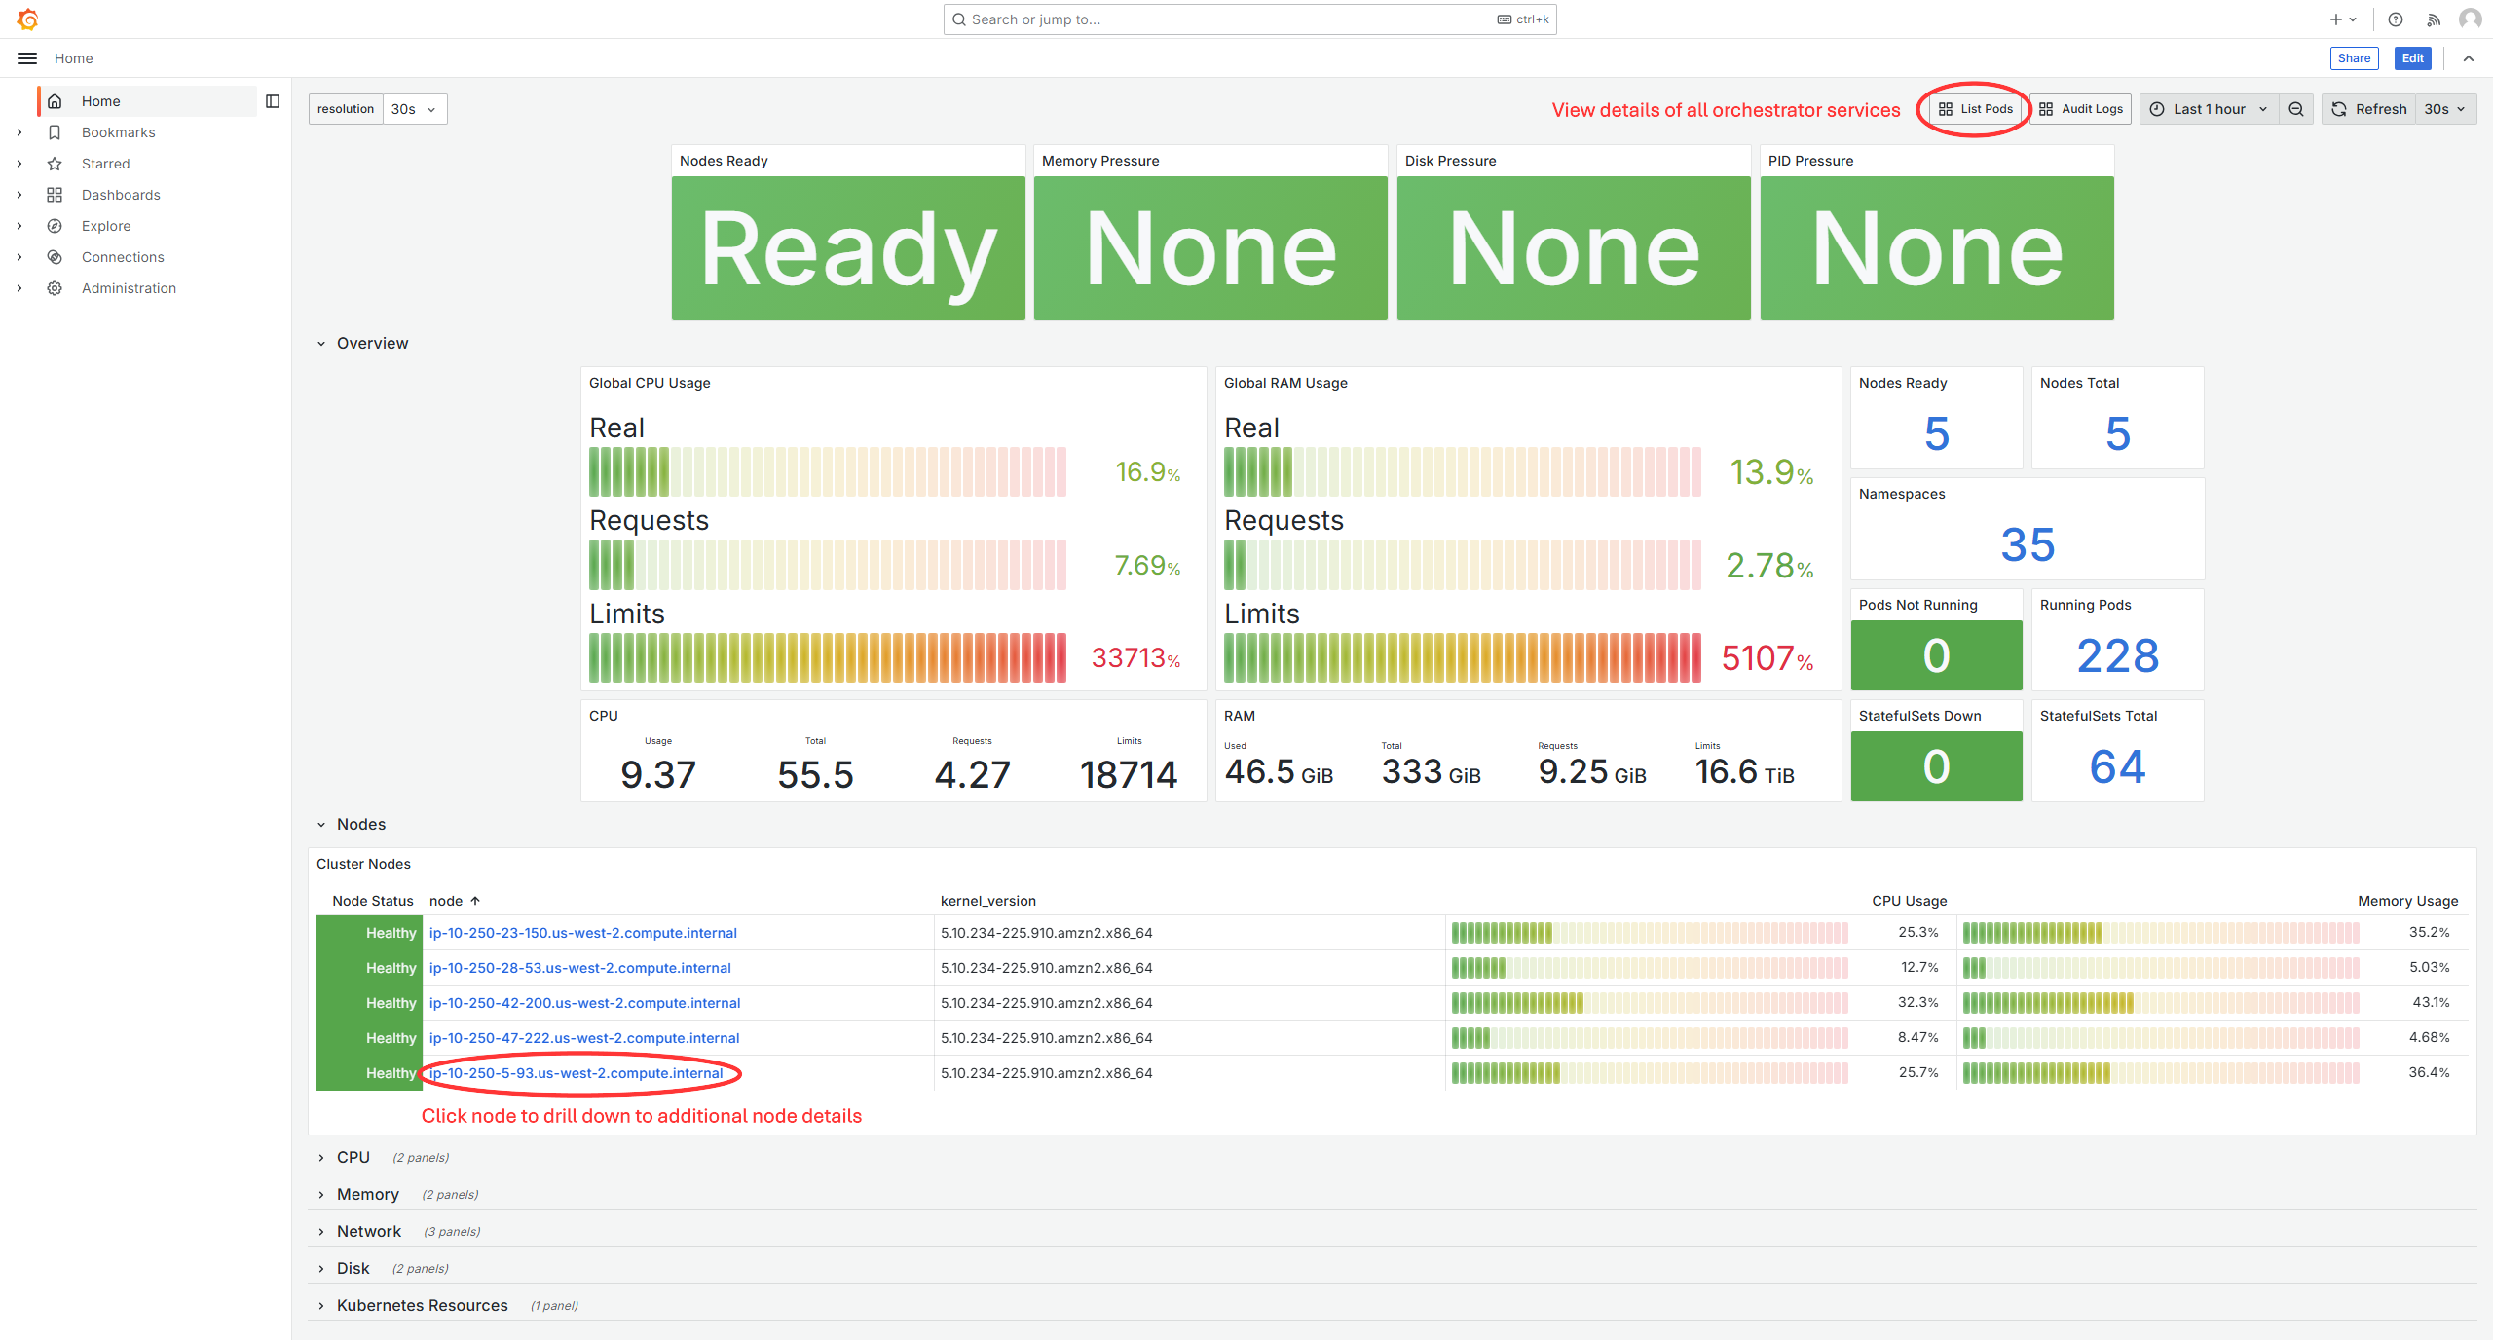Click the user profile avatar

coord(2470,19)
